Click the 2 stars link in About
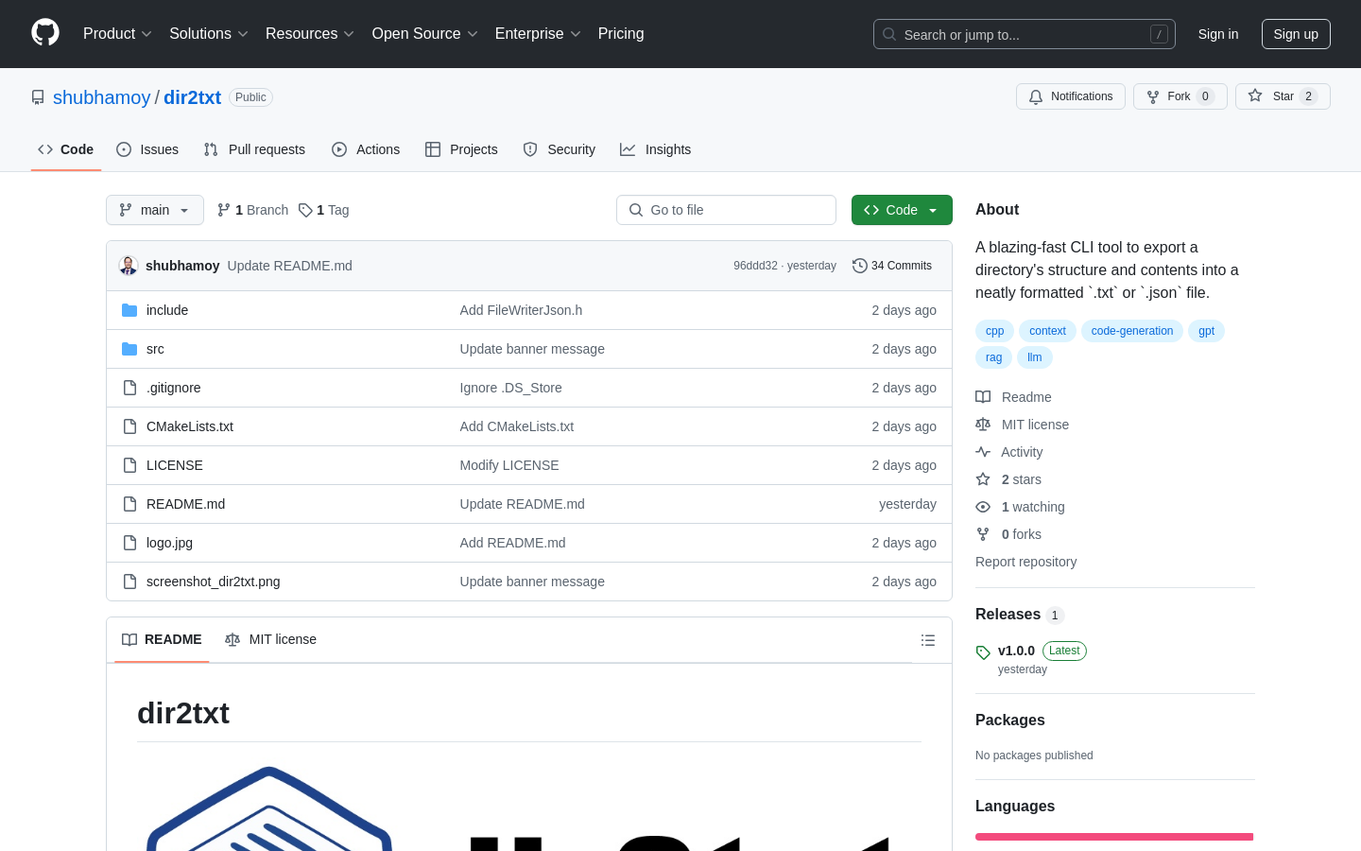The image size is (1361, 851). (1021, 479)
